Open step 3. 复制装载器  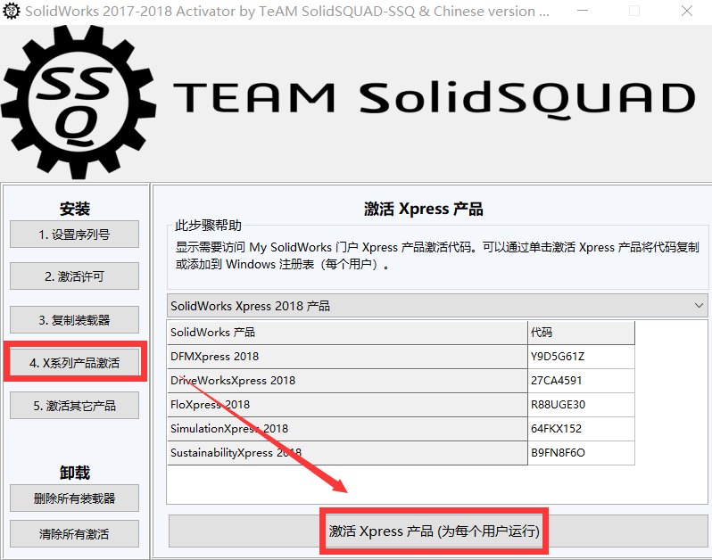(74, 320)
